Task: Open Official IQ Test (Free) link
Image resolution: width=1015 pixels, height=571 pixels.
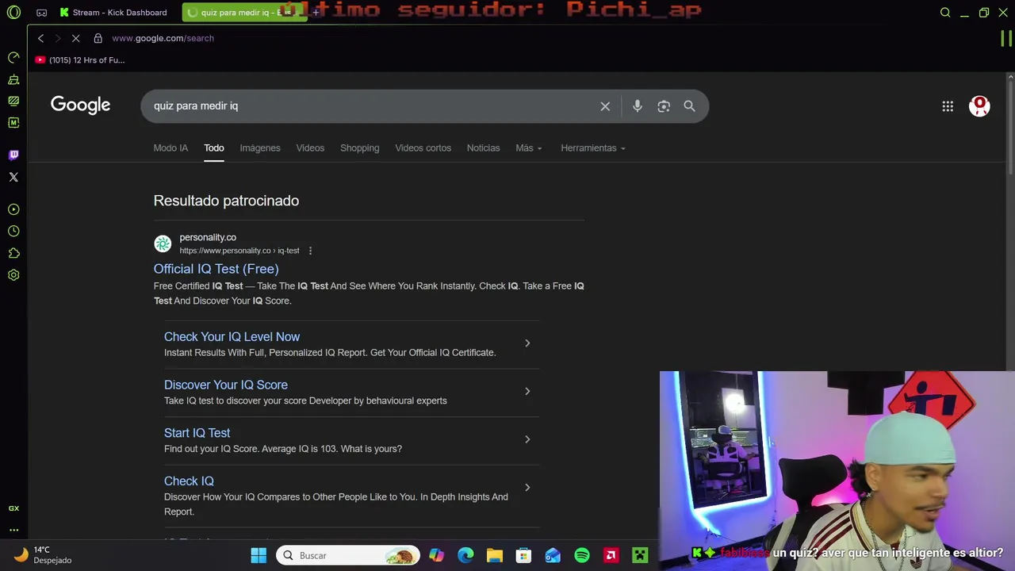Action: pyautogui.click(x=216, y=269)
